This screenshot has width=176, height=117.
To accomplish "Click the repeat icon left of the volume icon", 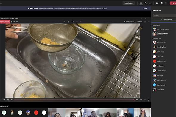I will [x=4, y=100].
